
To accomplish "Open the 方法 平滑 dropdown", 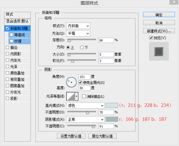I will (x=78, y=33).
